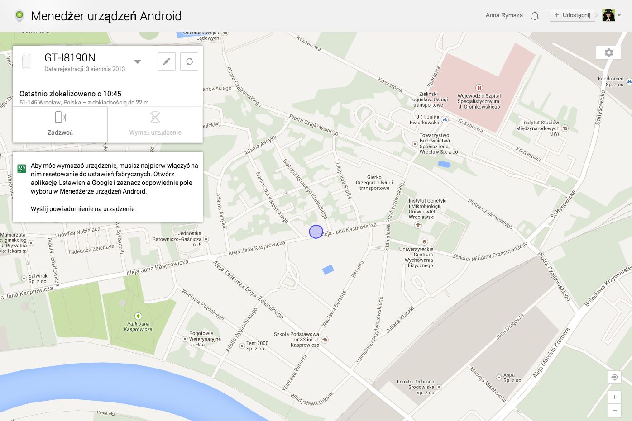Click the Gierko Grzegorz Usługi transportowe label

[x=374, y=183]
